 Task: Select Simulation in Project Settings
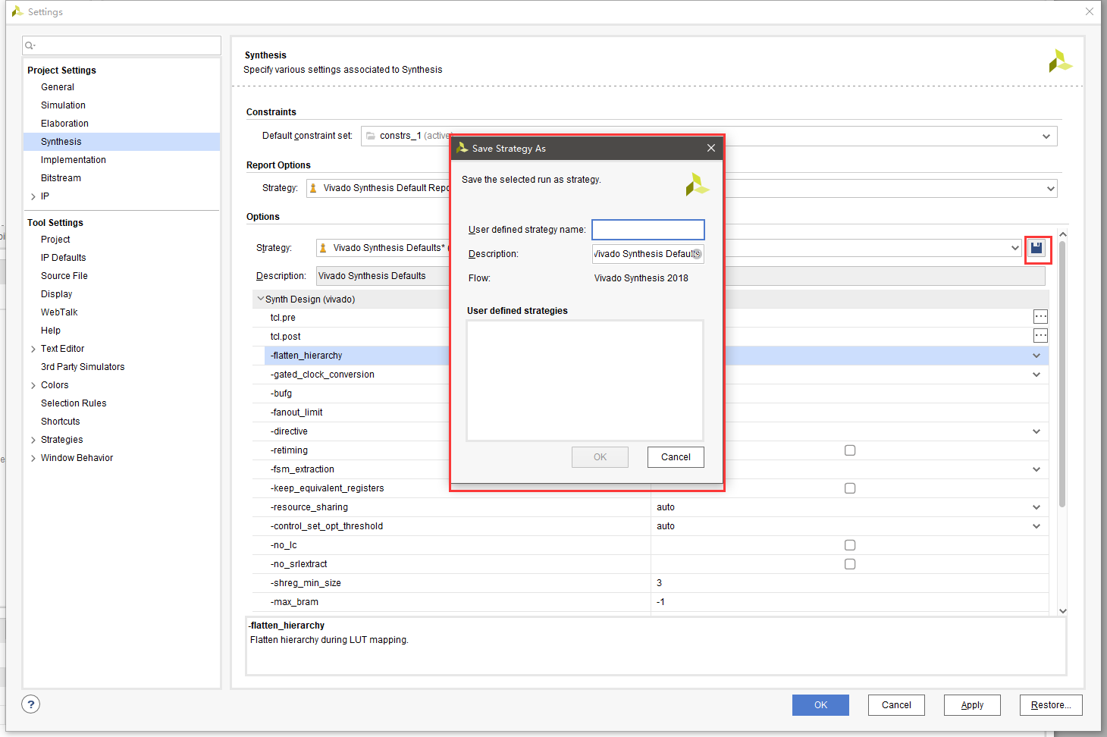63,105
